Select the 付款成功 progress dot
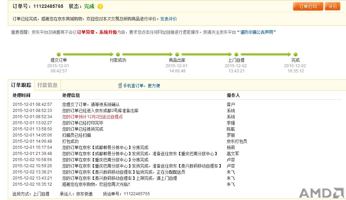 [x=118, y=54]
